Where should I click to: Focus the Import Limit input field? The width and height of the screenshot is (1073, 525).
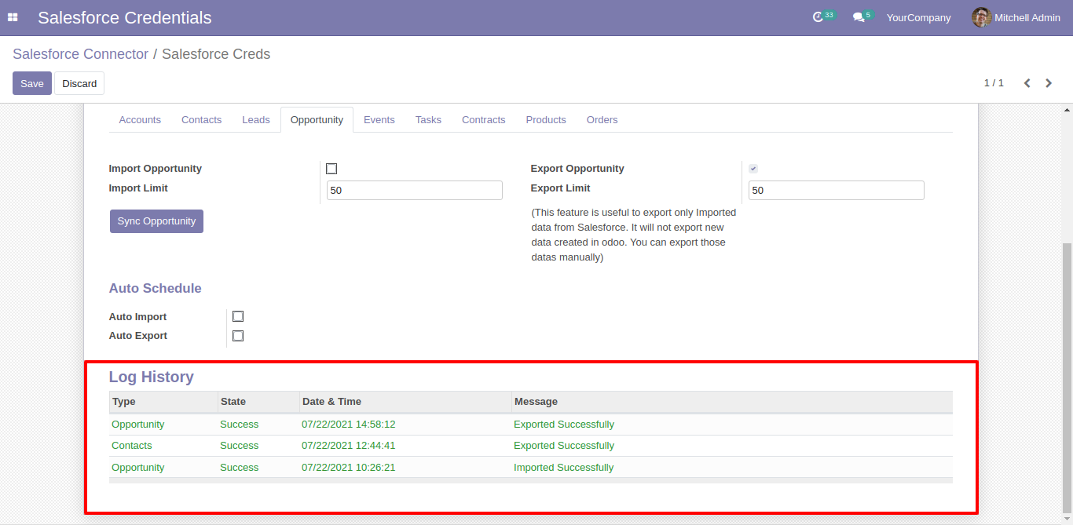415,191
